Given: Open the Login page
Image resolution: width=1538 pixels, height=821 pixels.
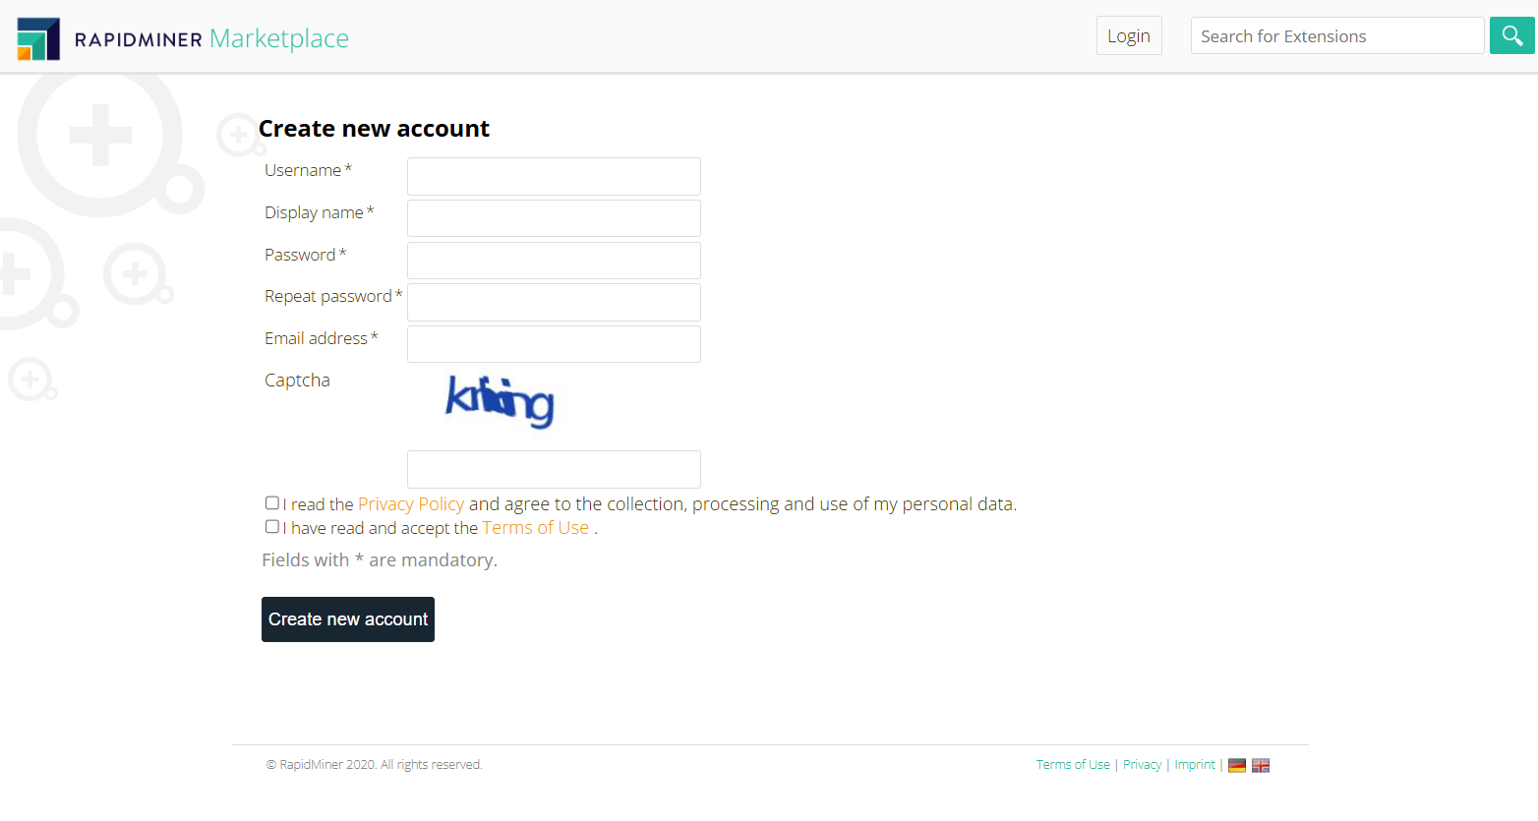Looking at the screenshot, I should (x=1129, y=34).
